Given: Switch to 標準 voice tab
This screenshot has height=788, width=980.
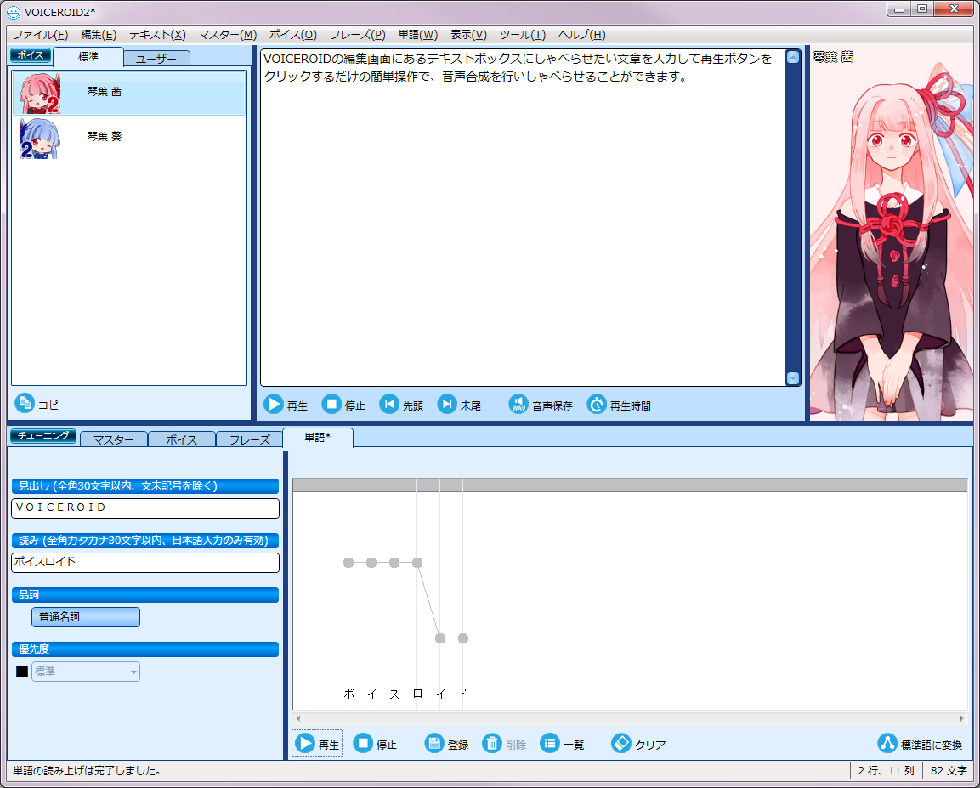Looking at the screenshot, I should pos(88,57).
